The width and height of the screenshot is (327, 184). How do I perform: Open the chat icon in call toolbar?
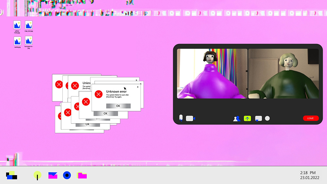point(258,118)
